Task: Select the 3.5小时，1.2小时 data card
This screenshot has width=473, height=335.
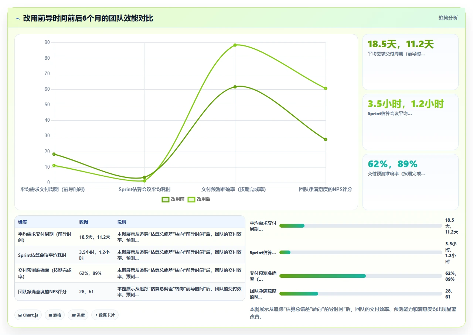Action: (x=411, y=122)
